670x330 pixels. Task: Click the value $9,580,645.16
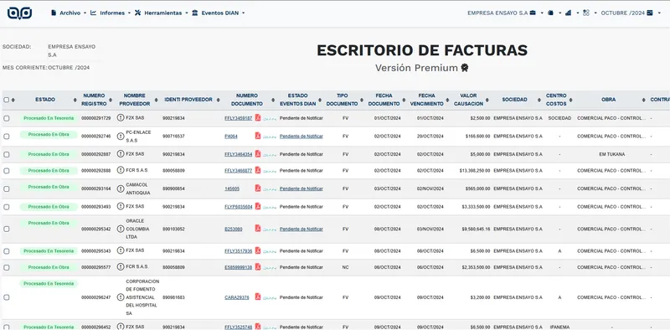click(476, 229)
